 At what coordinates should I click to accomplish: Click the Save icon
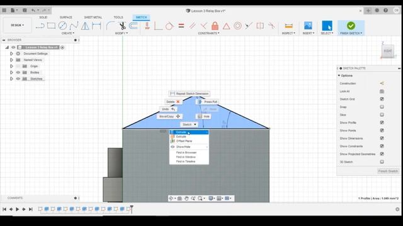pyautogui.click(x=25, y=10)
